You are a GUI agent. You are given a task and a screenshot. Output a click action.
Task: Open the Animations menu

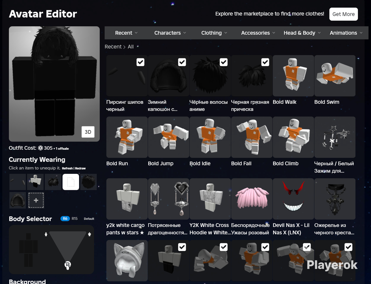(346, 33)
